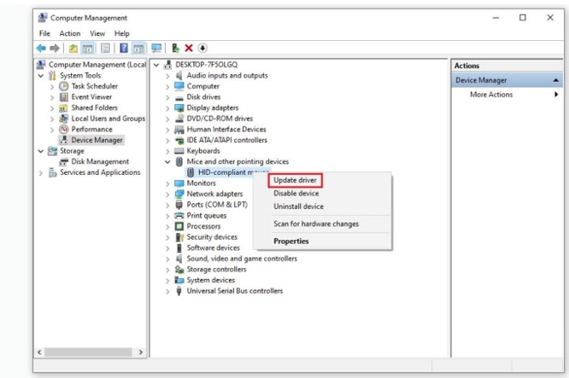Select Disk Management in left tree
The image size is (569, 378).
tap(100, 161)
